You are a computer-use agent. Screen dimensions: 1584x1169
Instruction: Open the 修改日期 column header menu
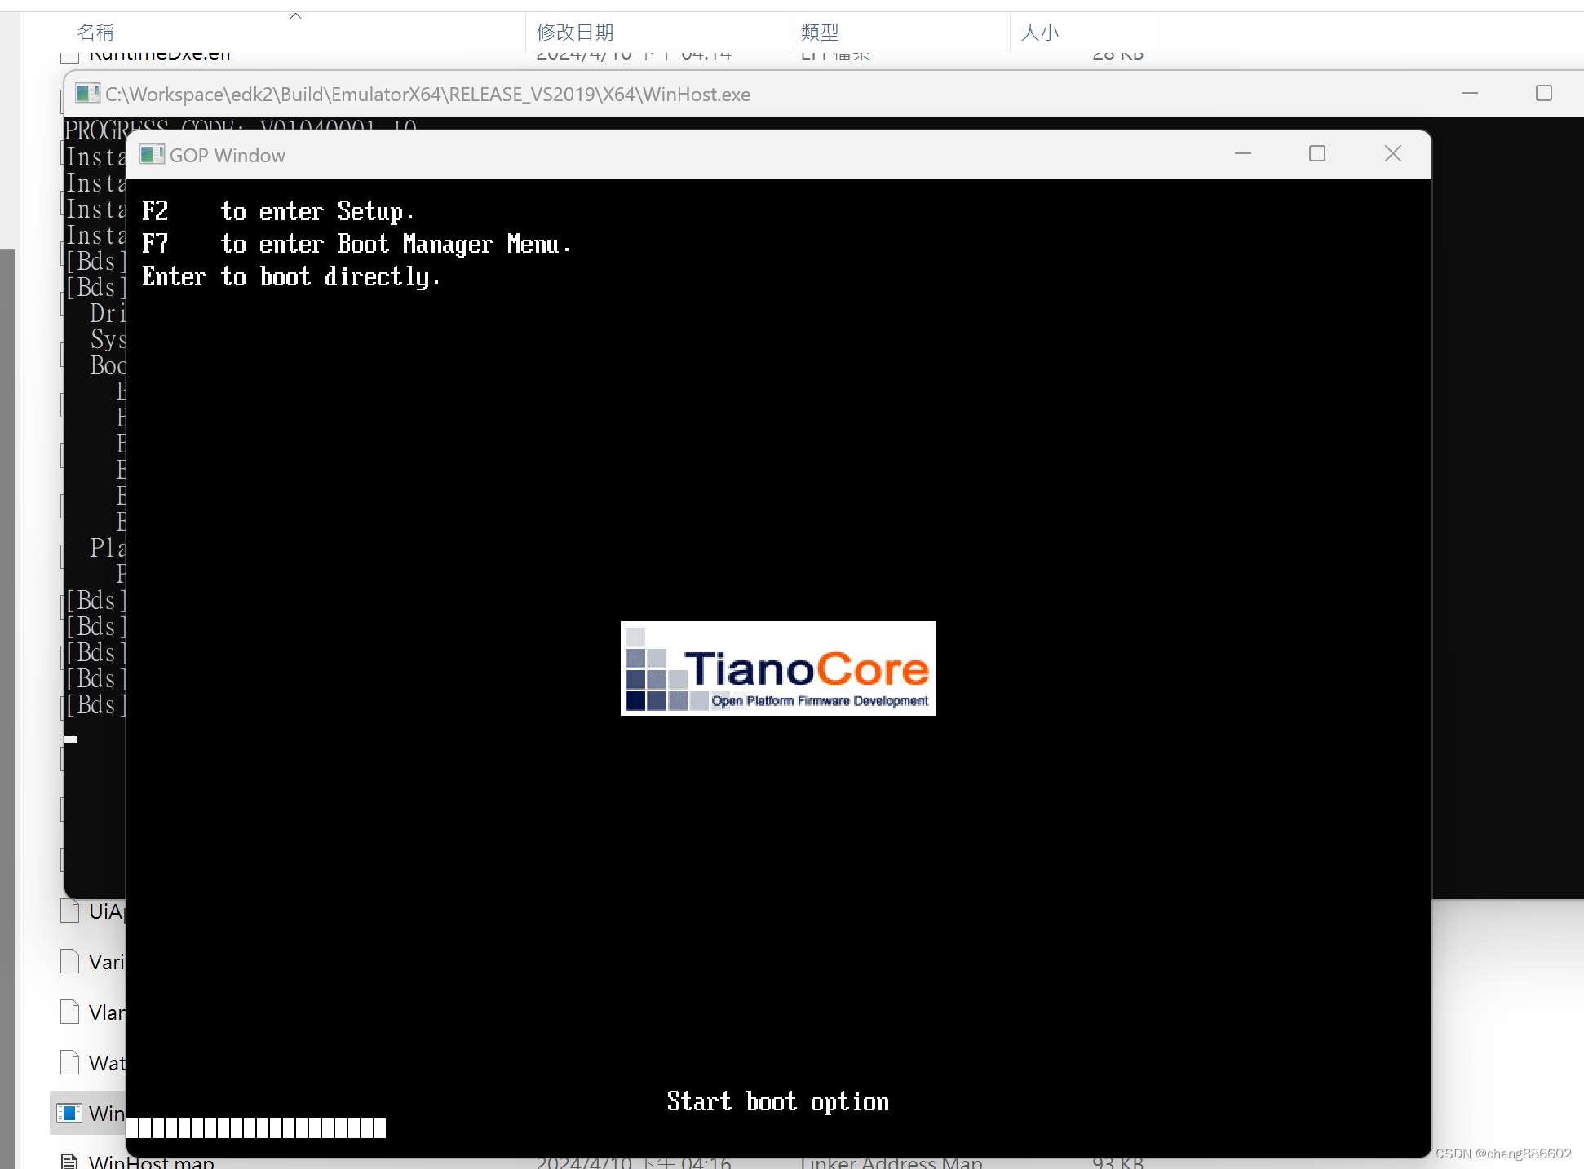tap(575, 32)
